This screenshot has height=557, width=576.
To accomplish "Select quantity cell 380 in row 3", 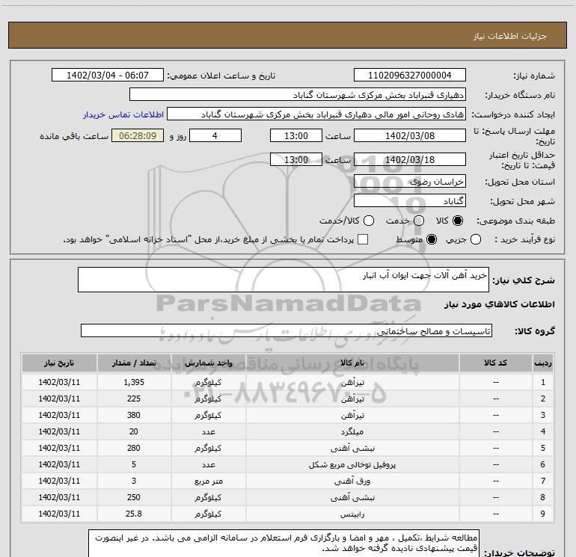I will pos(134,415).
